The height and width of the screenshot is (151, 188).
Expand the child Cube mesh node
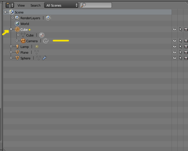[x=18, y=35]
